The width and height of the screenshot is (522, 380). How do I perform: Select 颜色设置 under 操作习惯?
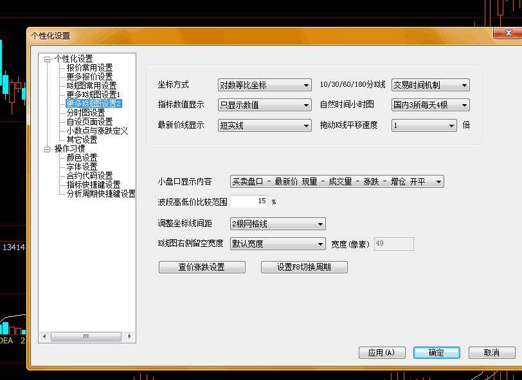click(x=82, y=158)
